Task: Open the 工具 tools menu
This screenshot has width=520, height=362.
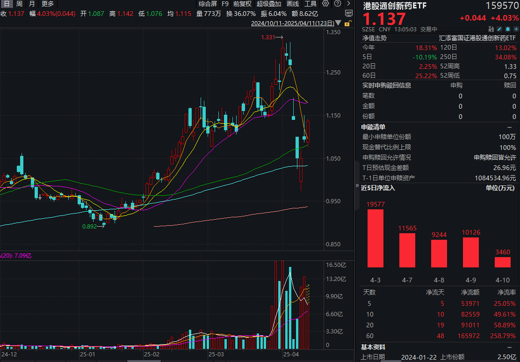Action: tap(311, 4)
